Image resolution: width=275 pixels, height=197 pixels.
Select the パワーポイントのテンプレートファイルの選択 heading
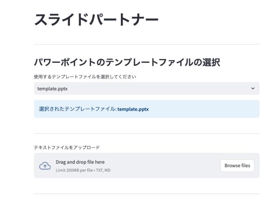click(x=127, y=63)
